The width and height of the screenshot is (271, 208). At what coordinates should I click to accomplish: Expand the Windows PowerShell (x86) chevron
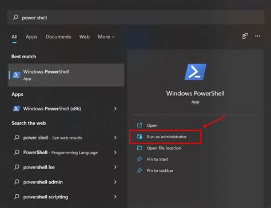tap(115, 109)
